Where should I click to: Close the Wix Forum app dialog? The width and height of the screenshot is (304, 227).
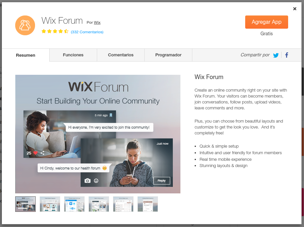click(295, 9)
